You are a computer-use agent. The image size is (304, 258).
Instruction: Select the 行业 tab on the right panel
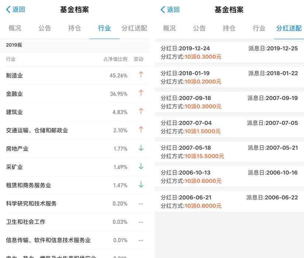(x=259, y=28)
